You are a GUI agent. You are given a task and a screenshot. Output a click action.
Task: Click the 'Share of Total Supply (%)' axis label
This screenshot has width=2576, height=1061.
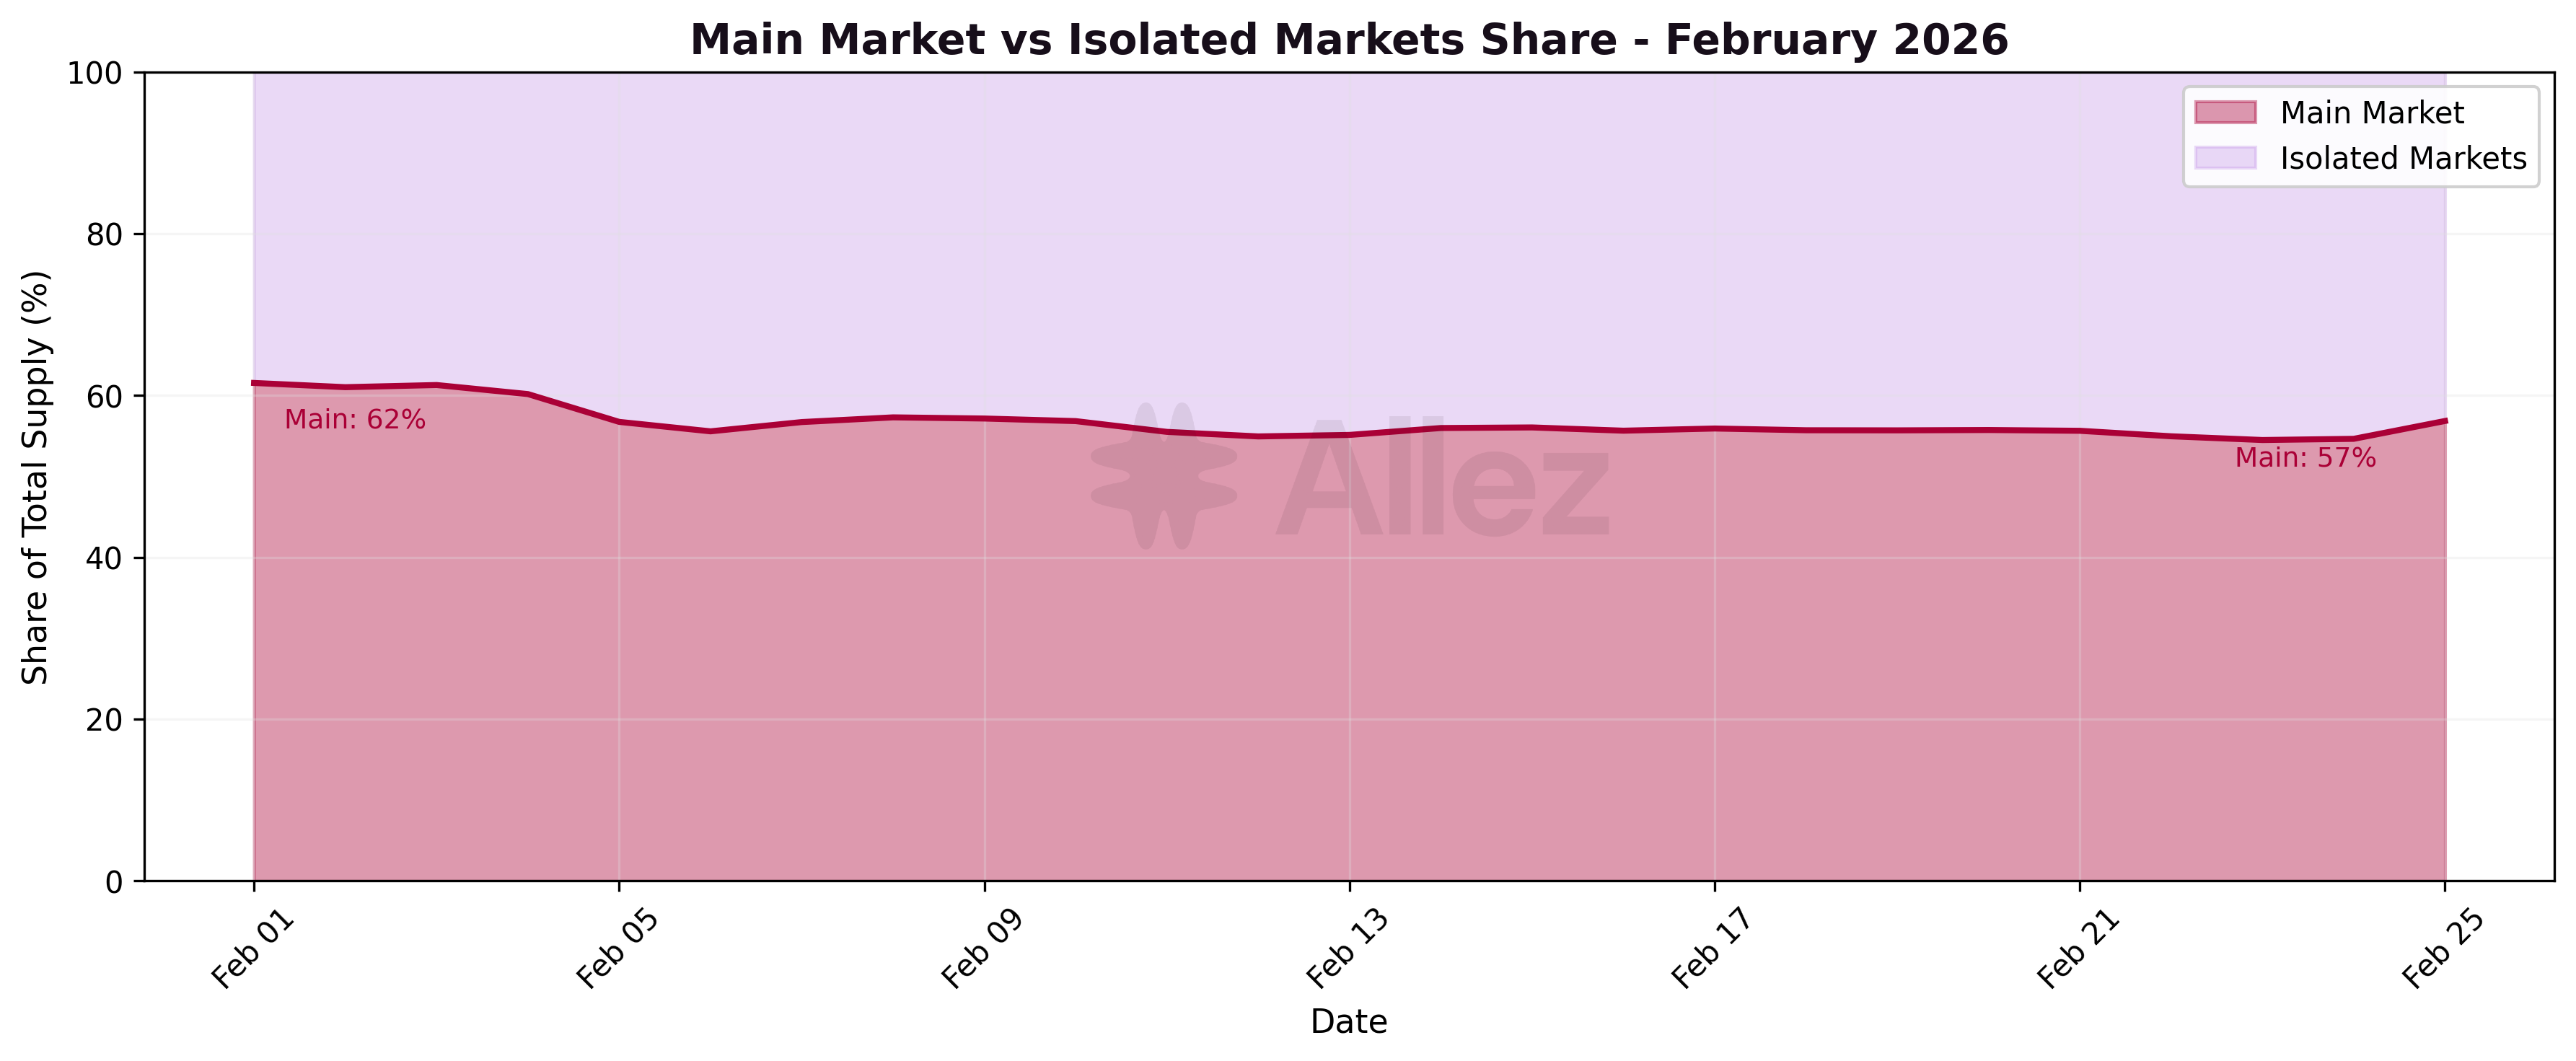(36, 477)
